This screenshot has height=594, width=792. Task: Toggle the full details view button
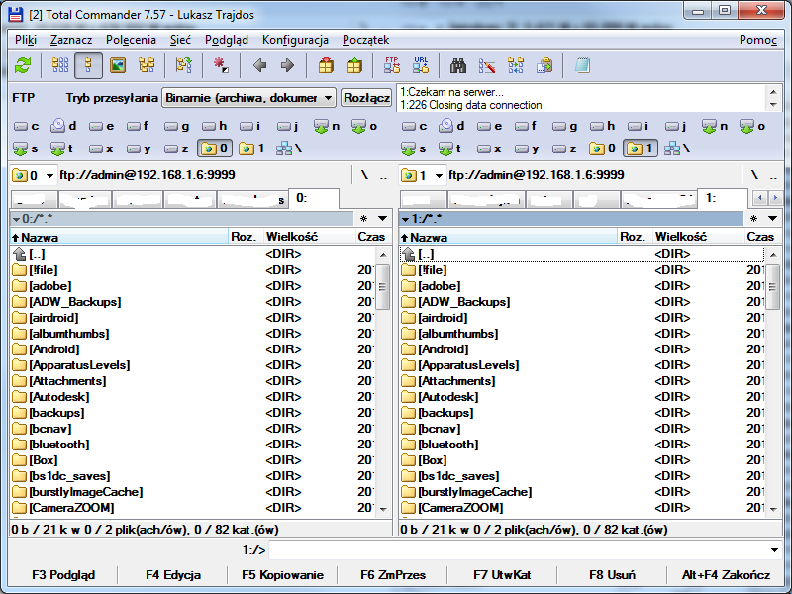pyautogui.click(x=88, y=65)
